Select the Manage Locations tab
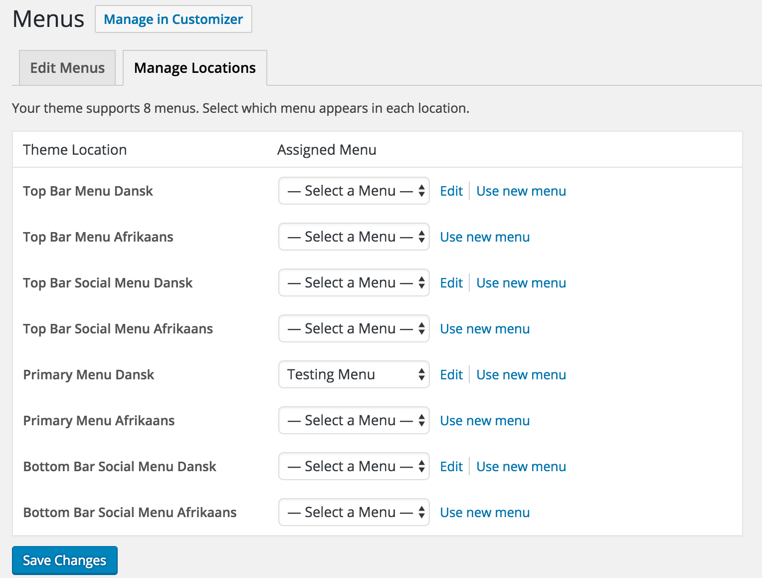The height and width of the screenshot is (578, 762). point(194,68)
